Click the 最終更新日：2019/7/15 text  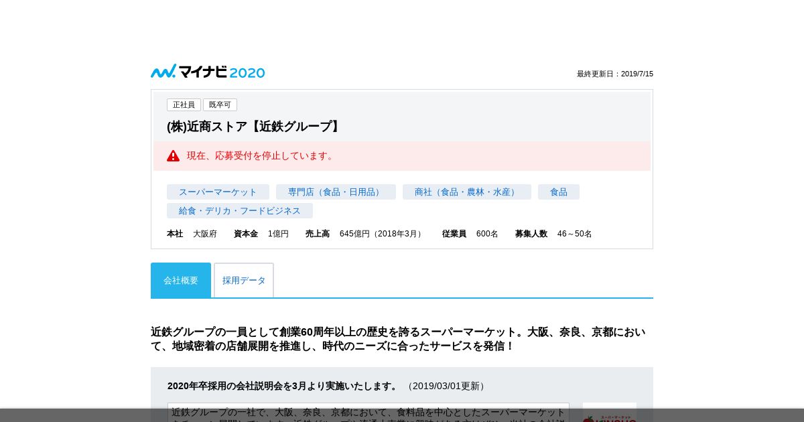coord(615,74)
